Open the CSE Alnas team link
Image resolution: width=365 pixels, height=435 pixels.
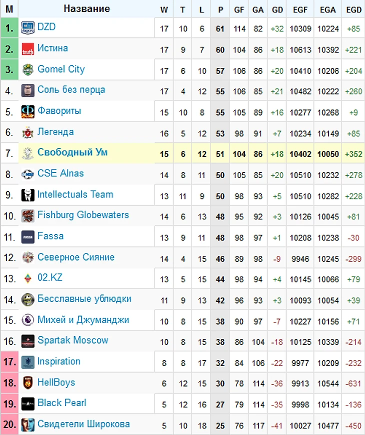point(60,173)
